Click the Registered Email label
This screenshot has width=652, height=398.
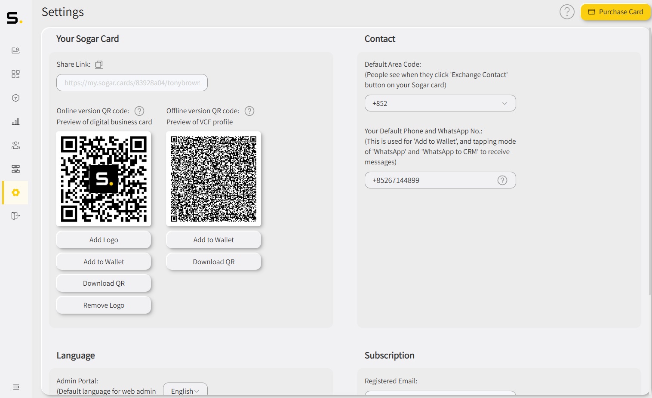pos(391,381)
